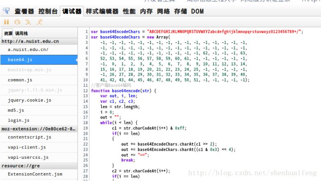The width and height of the screenshot is (321, 181).
Task: Select base64.js in source list
Action: 39,60
